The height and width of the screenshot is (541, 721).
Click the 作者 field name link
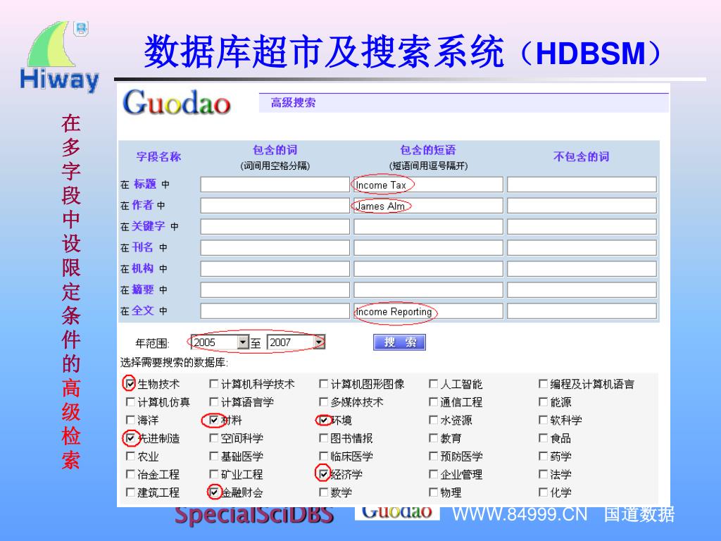(x=142, y=205)
